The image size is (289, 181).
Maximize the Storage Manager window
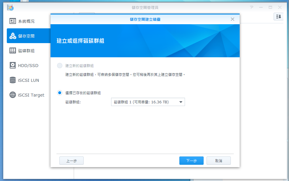click(x=270, y=7)
